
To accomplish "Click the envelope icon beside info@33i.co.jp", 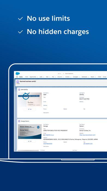I will 44,135.
